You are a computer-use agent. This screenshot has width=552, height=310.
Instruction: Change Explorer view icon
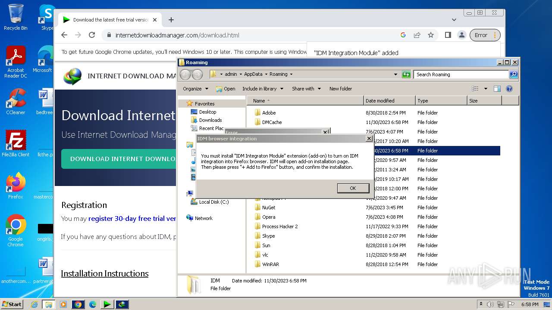click(475, 89)
